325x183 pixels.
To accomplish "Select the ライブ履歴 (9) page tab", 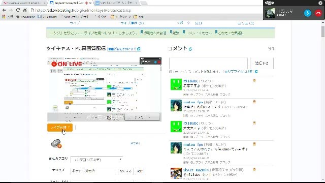I will pyautogui.click(x=132, y=23).
